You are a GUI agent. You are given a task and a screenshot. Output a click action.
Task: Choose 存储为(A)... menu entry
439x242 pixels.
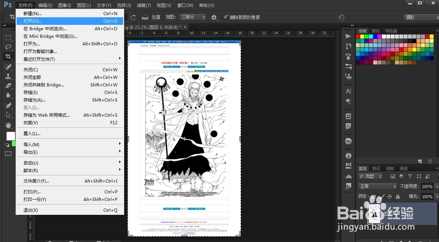click(x=70, y=100)
